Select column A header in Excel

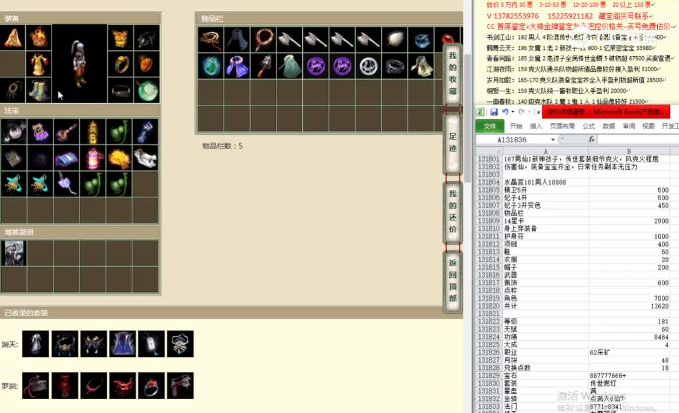pyautogui.click(x=545, y=151)
